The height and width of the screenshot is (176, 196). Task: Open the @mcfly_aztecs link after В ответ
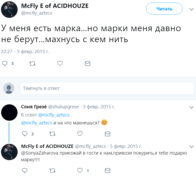coord(54,115)
